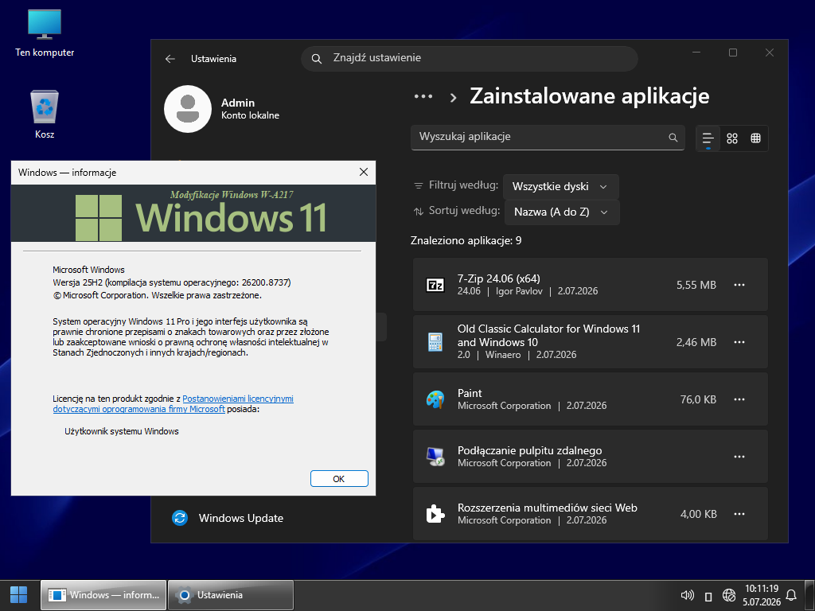Click the 7-Zip app icon
Viewport: 815px width, 611px height.
pos(435,285)
